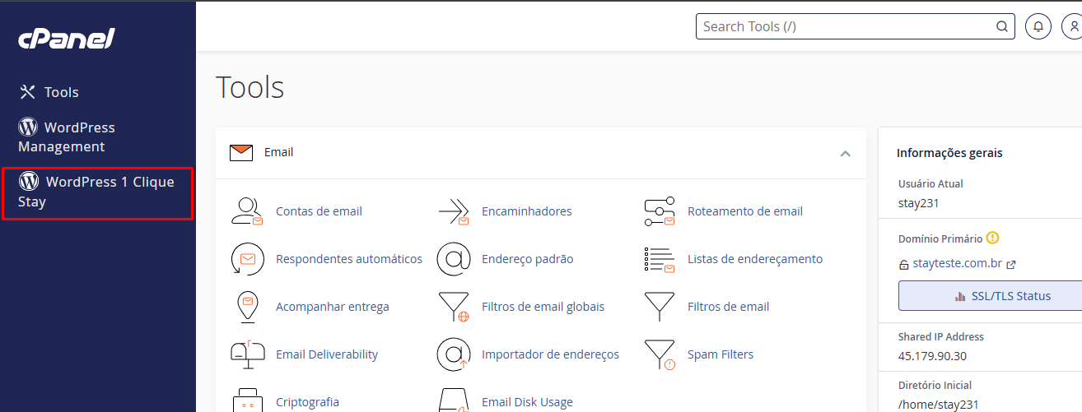
Task: Open the user account icon
Action: coord(1072,26)
